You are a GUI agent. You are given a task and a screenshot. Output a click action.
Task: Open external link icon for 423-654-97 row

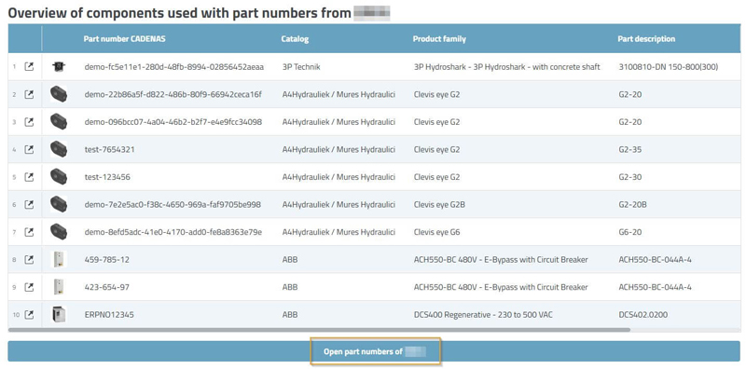[x=29, y=287]
